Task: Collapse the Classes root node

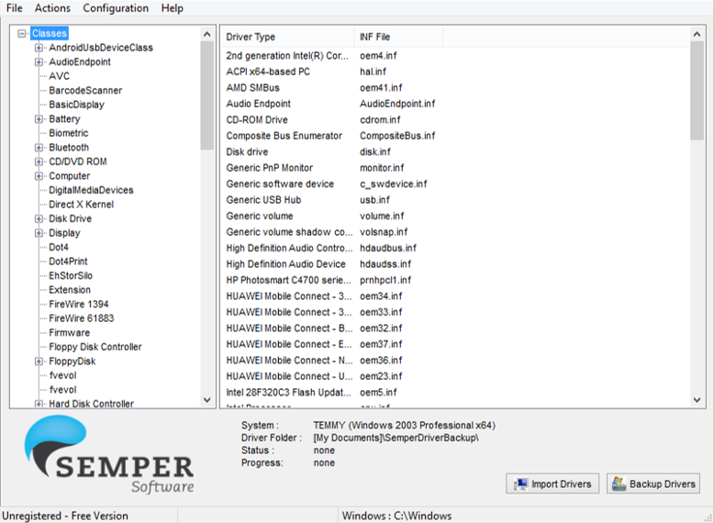Action: [21, 33]
